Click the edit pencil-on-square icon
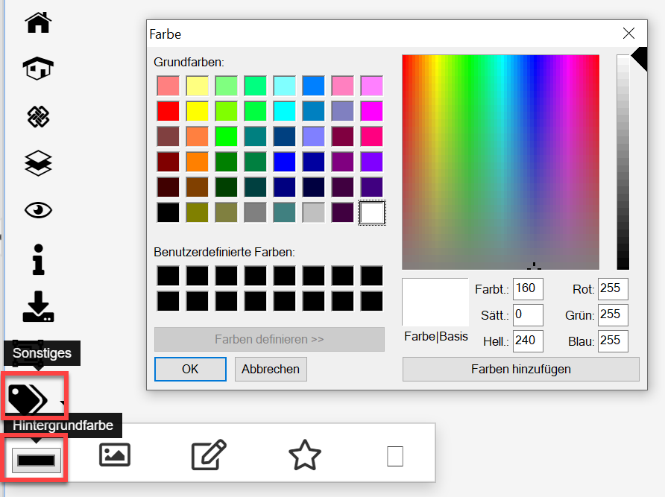 tap(209, 455)
